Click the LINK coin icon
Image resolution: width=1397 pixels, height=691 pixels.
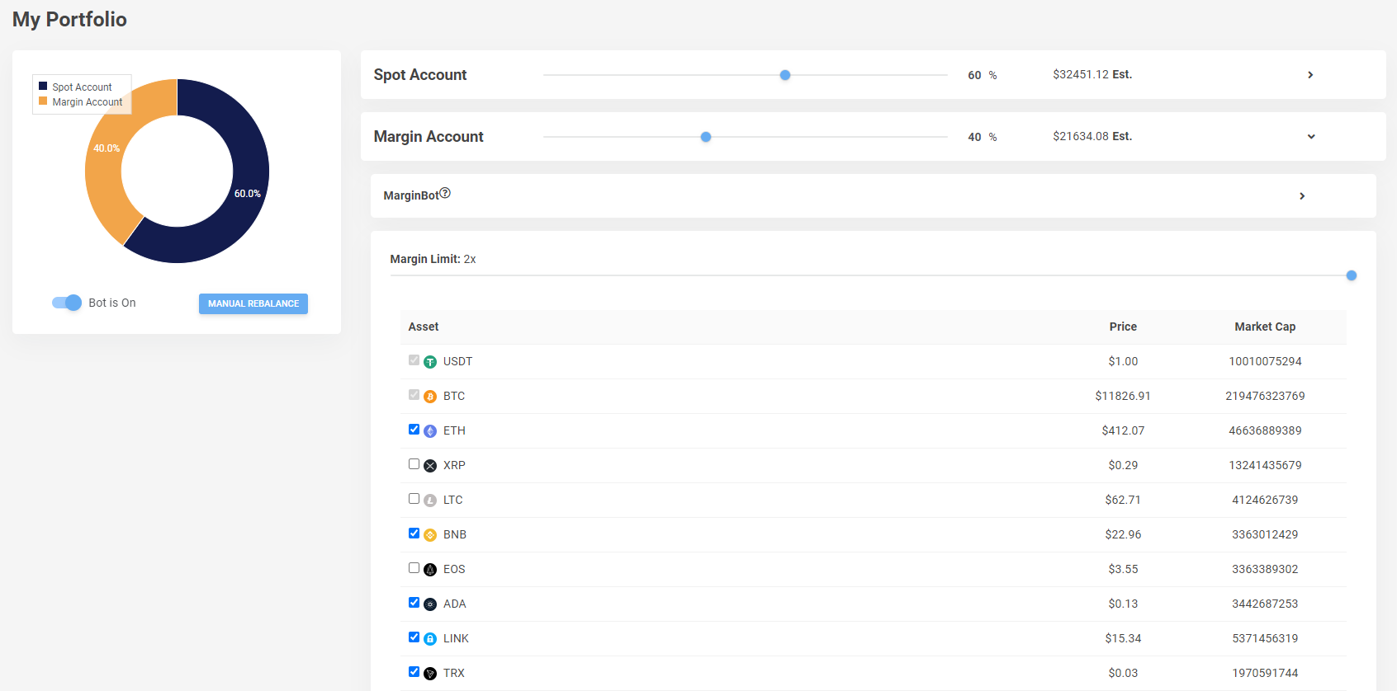[x=430, y=639]
